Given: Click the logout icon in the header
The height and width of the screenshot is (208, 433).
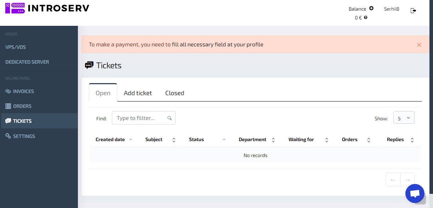Looking at the screenshot, I should [x=413, y=11].
